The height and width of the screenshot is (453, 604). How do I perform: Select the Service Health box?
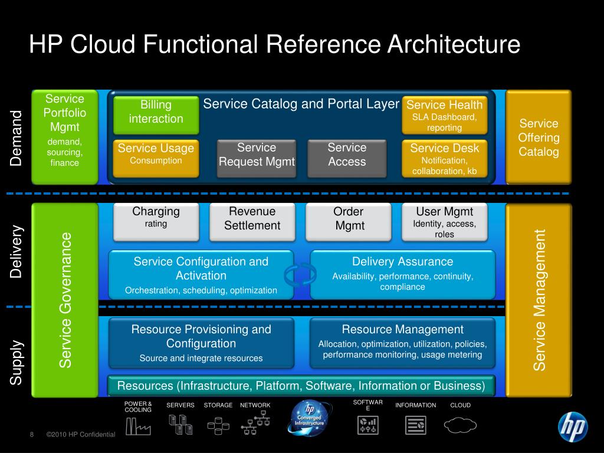point(445,115)
